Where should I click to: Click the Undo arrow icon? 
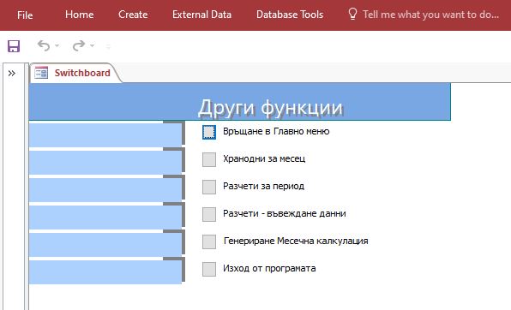click(44, 46)
